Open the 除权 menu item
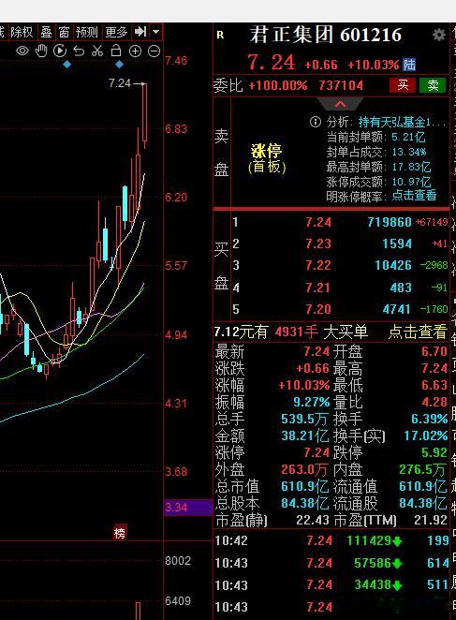Viewport: 456px width, 620px height. tap(22, 32)
